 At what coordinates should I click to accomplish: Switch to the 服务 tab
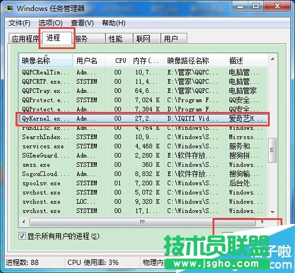[89, 39]
